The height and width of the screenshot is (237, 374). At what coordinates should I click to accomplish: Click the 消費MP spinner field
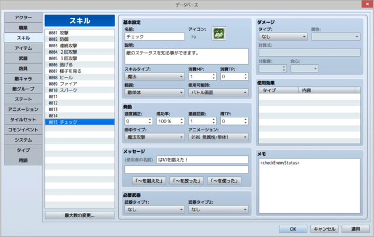click(x=202, y=76)
